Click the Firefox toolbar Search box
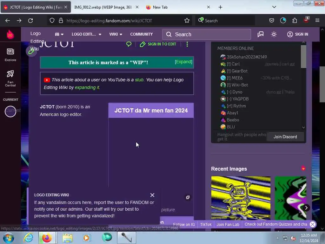Viewport: 325px width, 244px height. tap(225, 21)
